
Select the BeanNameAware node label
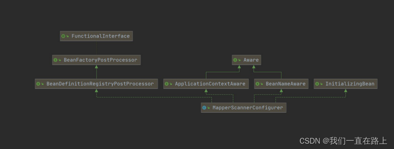point(286,84)
